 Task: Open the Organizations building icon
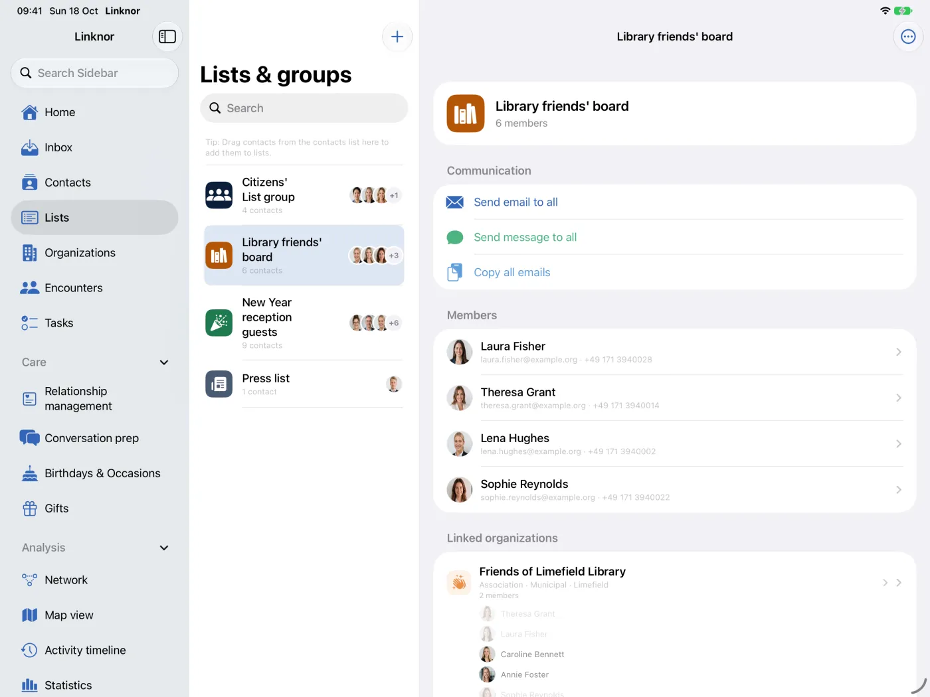[x=30, y=253]
